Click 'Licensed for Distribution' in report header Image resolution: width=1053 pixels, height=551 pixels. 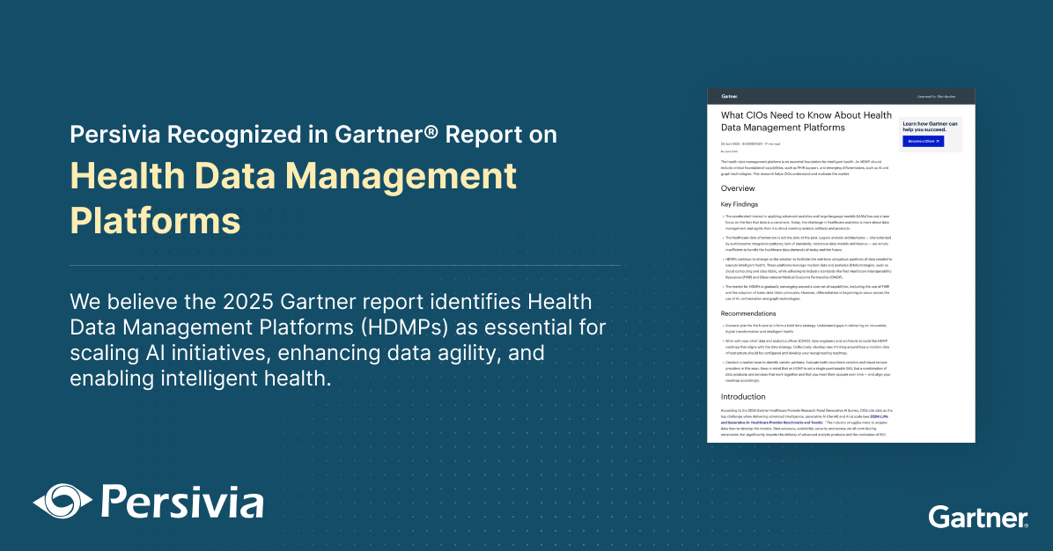[x=936, y=97]
